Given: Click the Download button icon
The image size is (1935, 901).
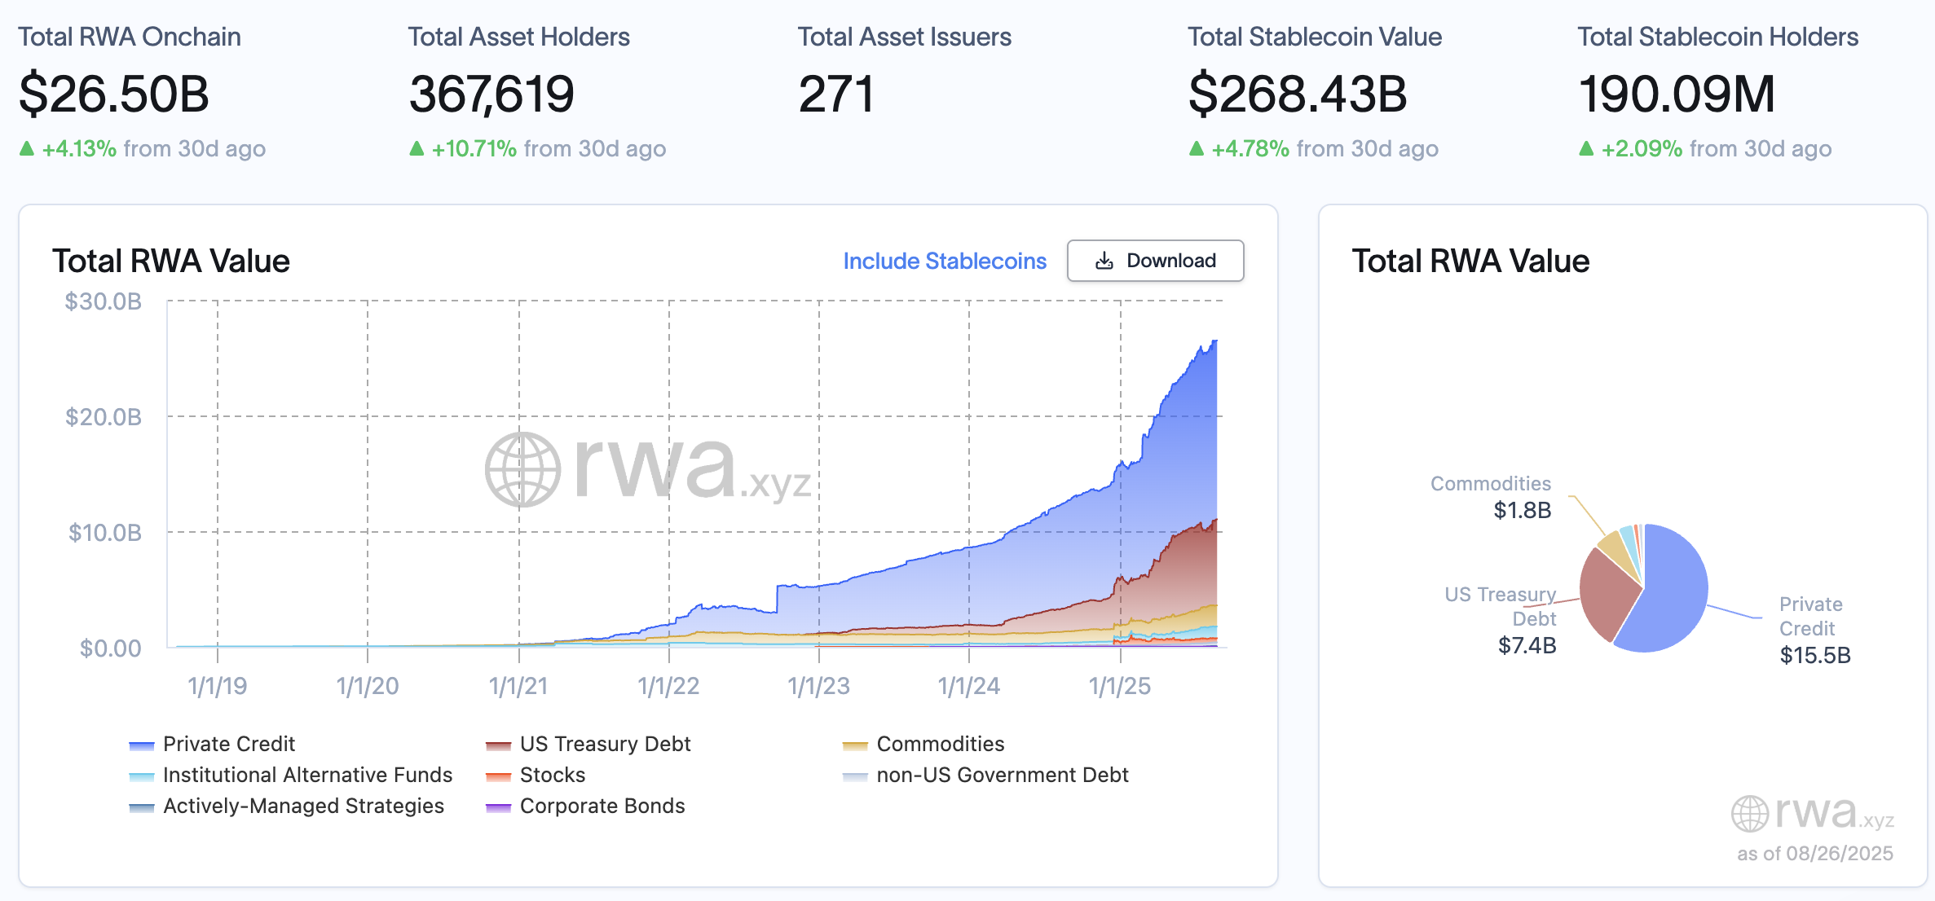Looking at the screenshot, I should coord(1104,261).
